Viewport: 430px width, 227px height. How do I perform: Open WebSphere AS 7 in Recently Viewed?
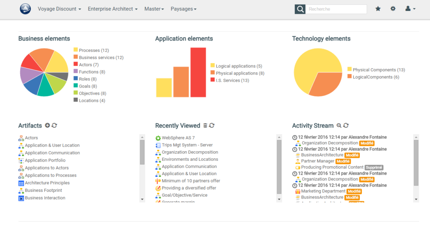pos(178,138)
